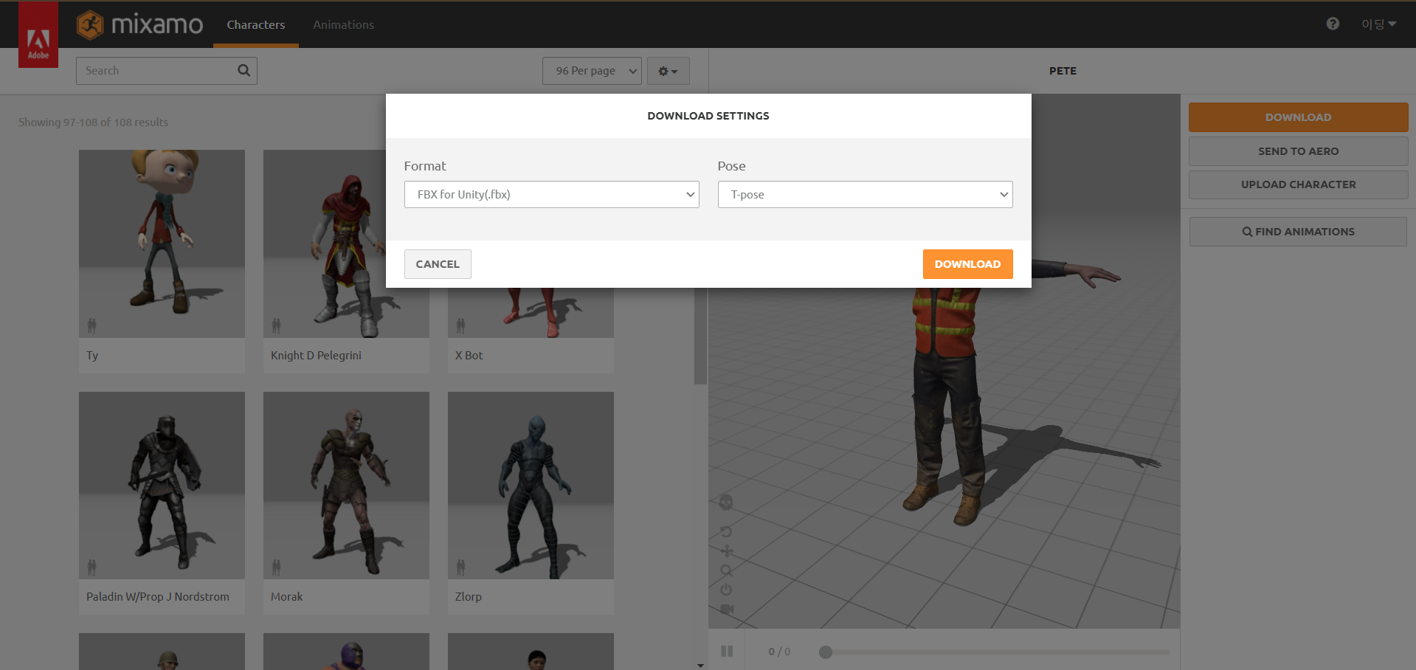Open the 96 Per page dropdown
The image size is (1416, 670).
[x=592, y=71]
